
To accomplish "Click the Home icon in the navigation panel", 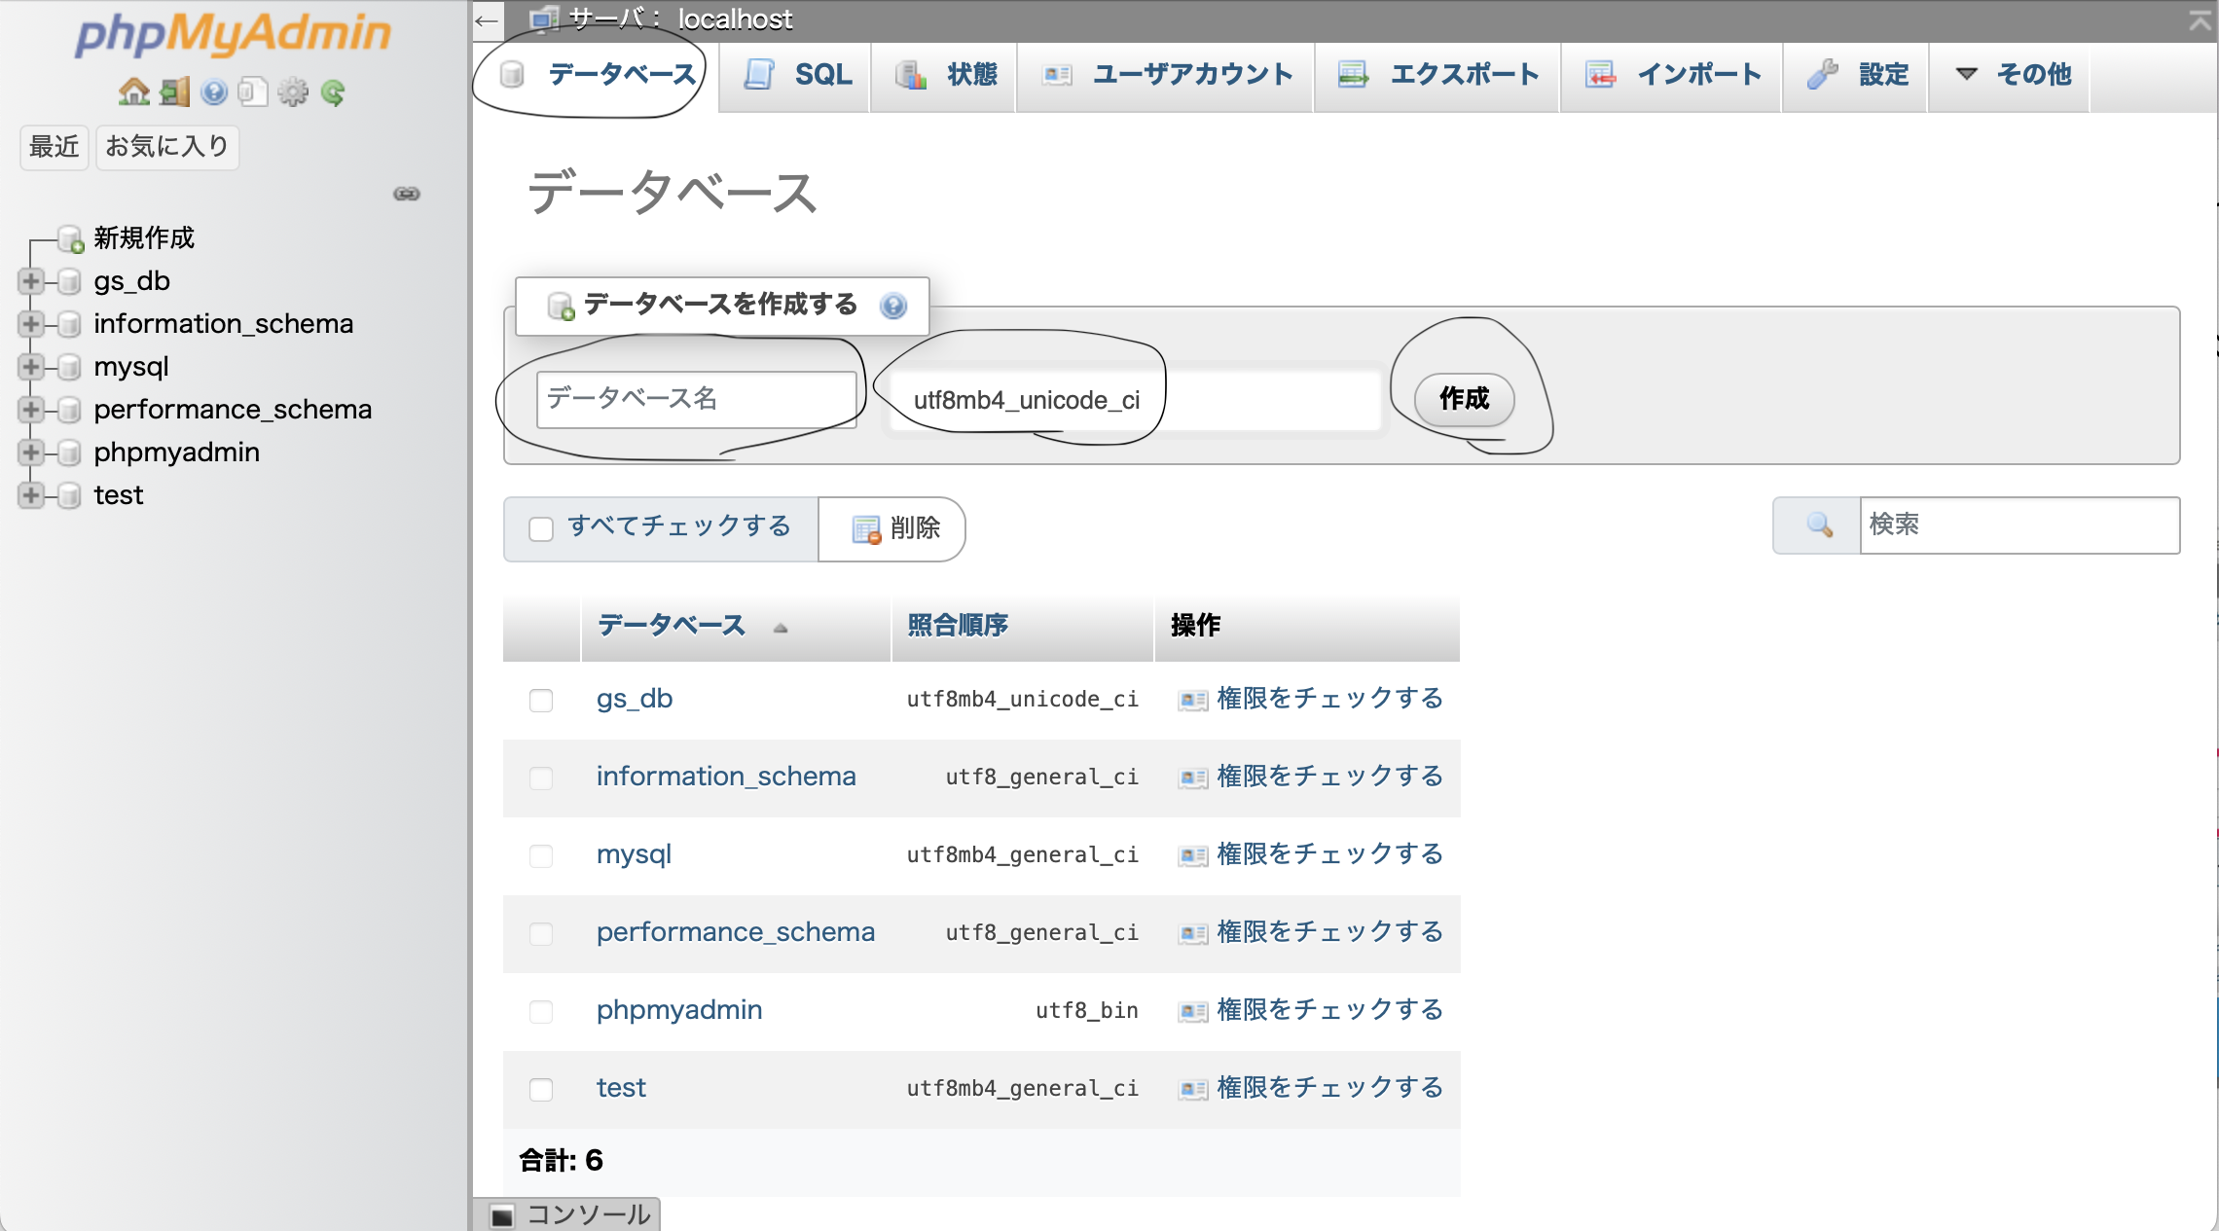I will (135, 92).
